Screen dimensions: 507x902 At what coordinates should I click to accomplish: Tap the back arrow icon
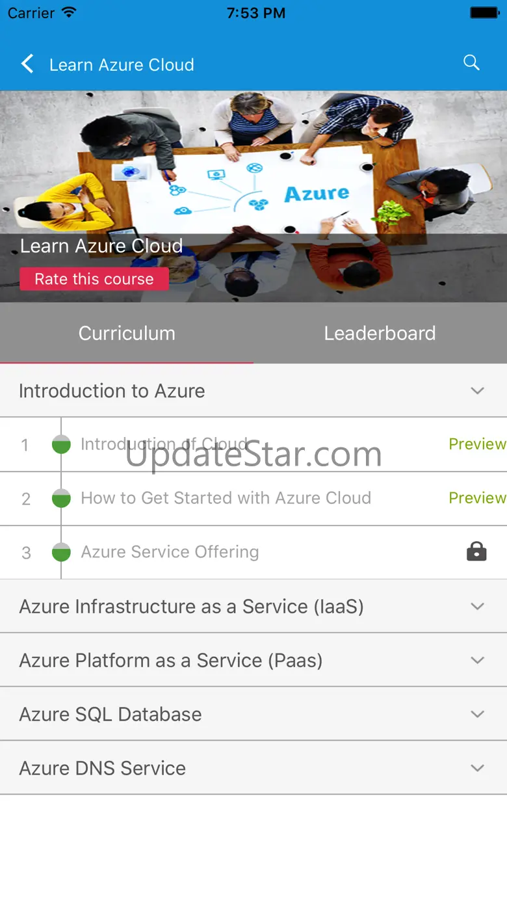point(27,64)
